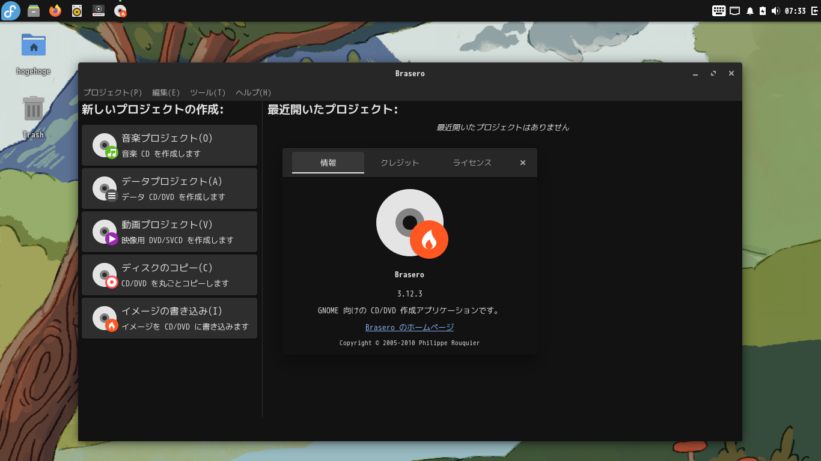Screen dimensions: 821x461
Task: Open the wired network status icon
Action: click(735, 11)
